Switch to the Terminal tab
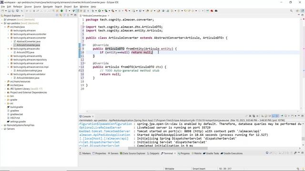Image resolution: width=305 pixels, height=171 pixels. [x=168, y=153]
